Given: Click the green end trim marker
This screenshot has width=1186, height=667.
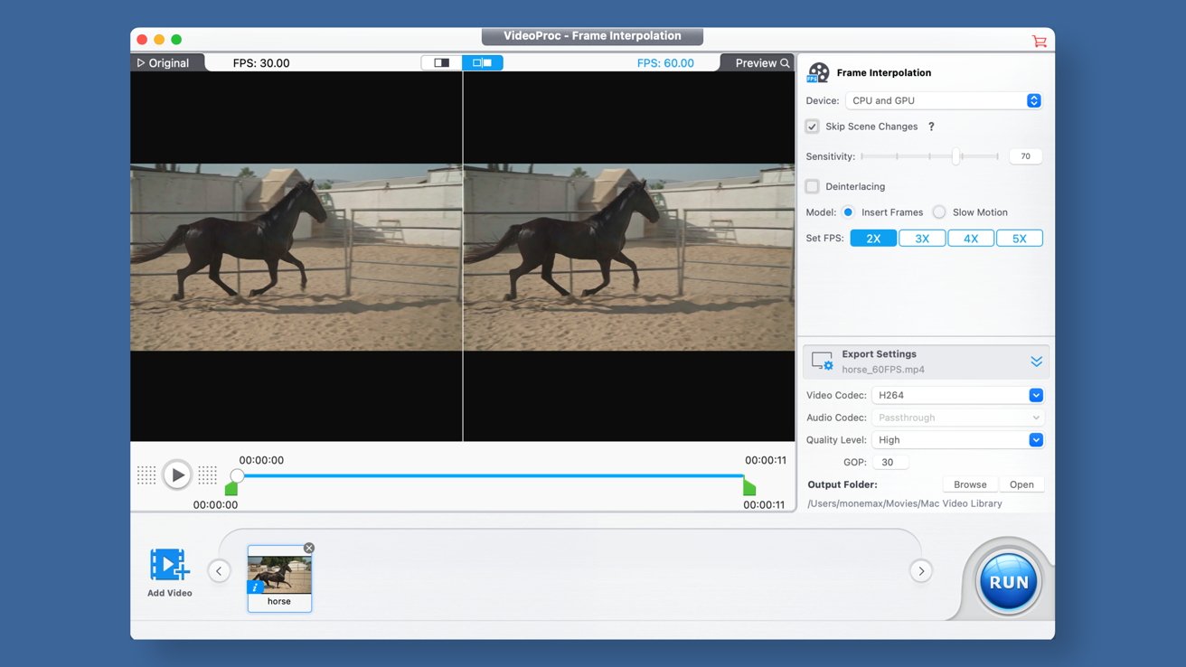Looking at the screenshot, I should 749,487.
